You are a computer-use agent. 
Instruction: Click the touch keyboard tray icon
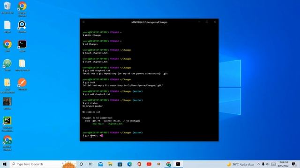pyautogui.click(x=273, y=164)
